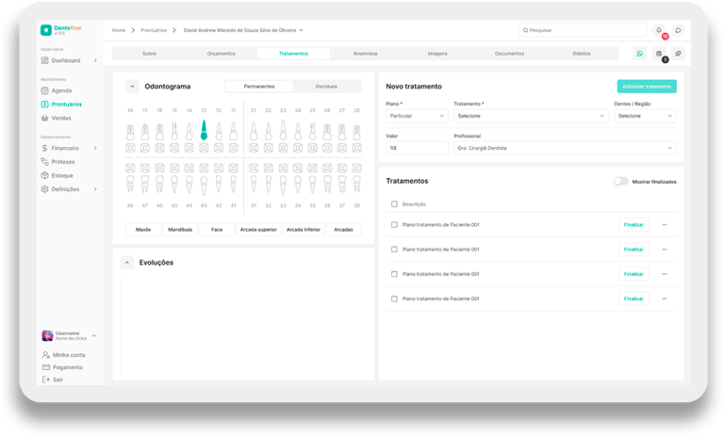Toggle Mostrar finalizados switch

coord(620,182)
